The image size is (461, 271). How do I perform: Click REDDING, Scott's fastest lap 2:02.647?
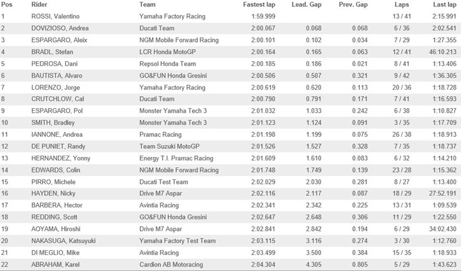[263, 217]
